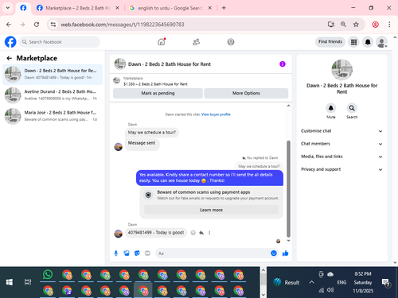This screenshot has height=298, width=398.
Task: Open account profile menu avatar
Action: 381,42
